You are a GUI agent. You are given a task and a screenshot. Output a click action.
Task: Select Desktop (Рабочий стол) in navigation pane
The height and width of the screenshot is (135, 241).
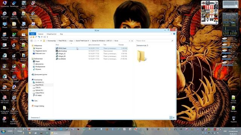coord(39,54)
